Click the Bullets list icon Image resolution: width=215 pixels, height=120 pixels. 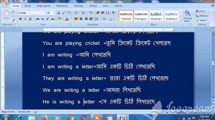pyautogui.click(x=76, y=13)
